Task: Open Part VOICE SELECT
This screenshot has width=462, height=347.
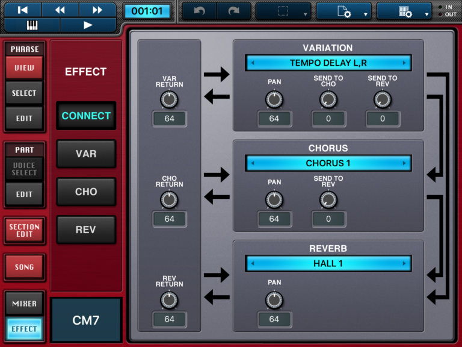Action: pyautogui.click(x=24, y=169)
